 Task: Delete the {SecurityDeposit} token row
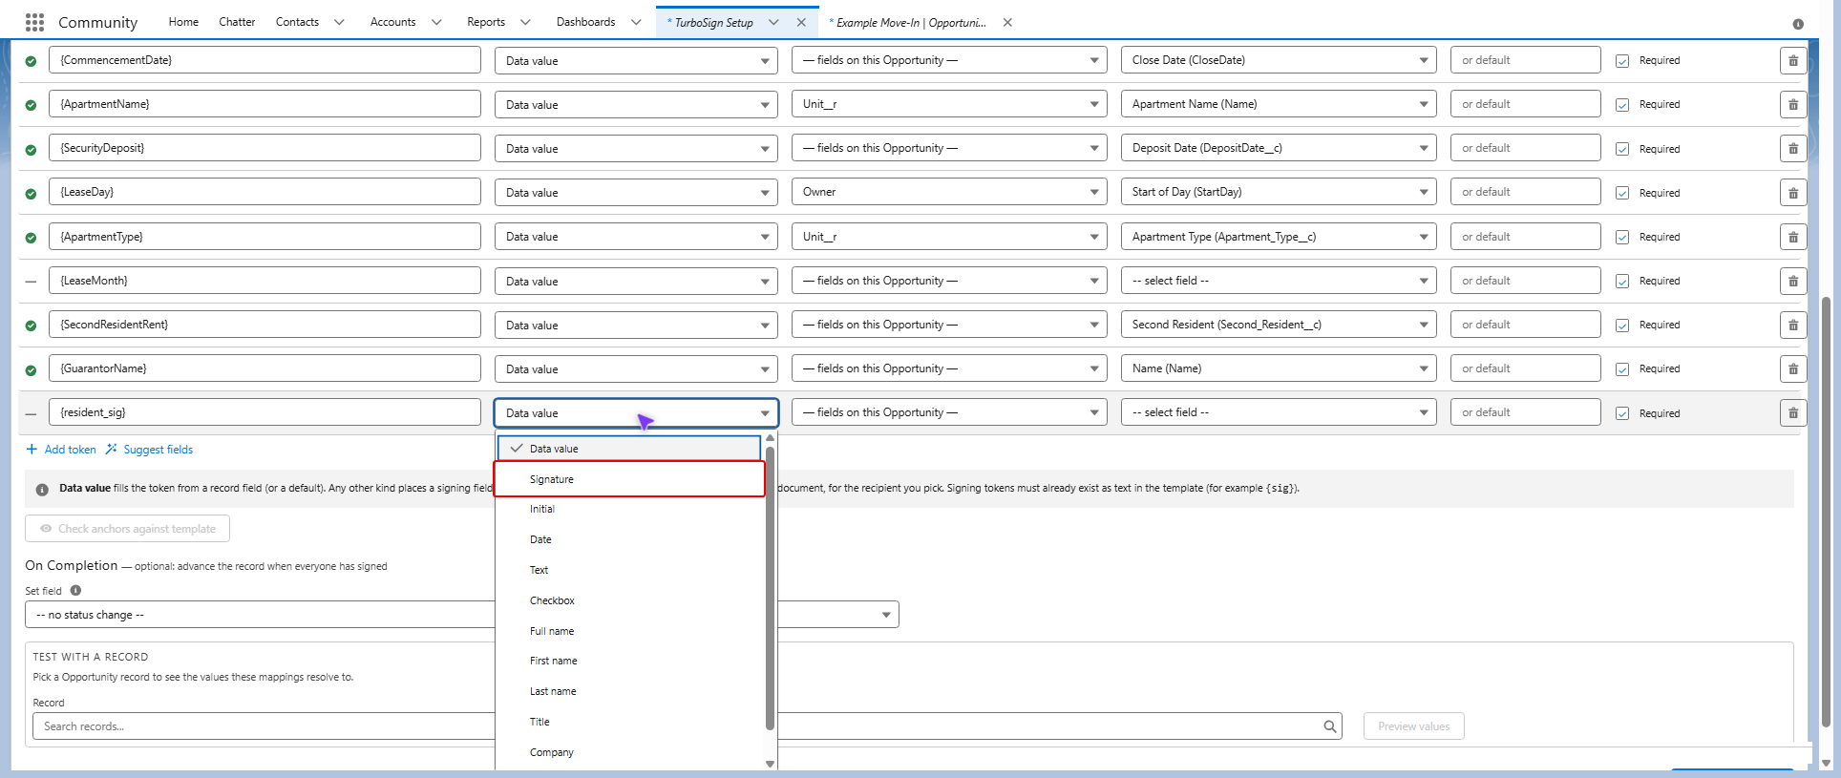click(1792, 148)
